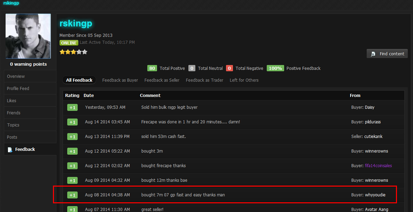Image resolution: width=413 pixels, height=212 pixels.
Task: Open the Profile Feed sidebar tab
Action: (x=30, y=88)
